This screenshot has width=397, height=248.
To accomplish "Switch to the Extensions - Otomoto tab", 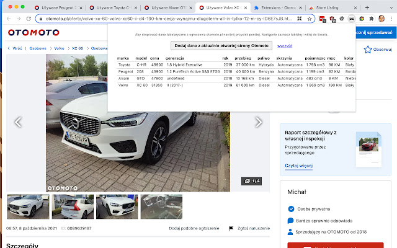I will point(278,7).
